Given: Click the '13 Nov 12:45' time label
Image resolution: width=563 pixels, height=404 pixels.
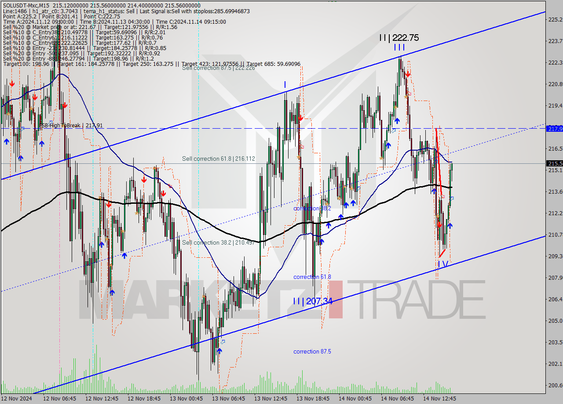Looking at the screenshot, I should coord(271,399).
